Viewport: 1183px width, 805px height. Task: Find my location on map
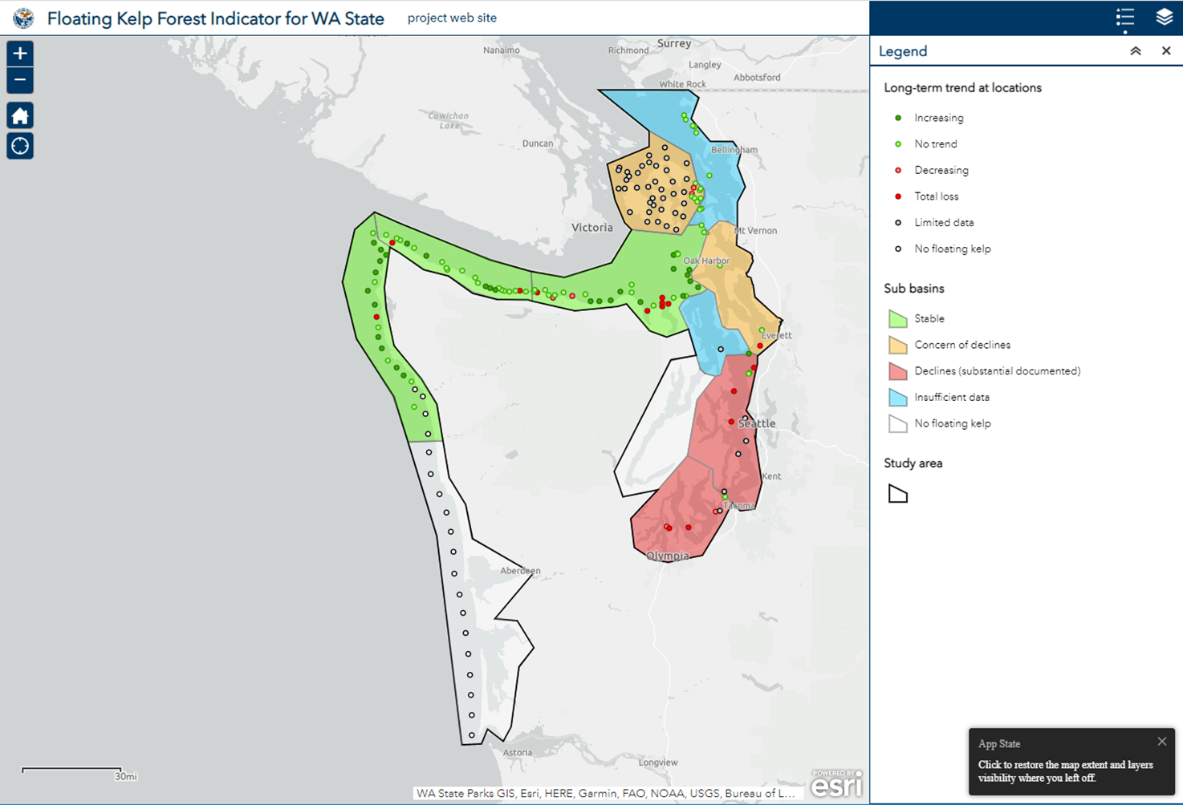(20, 146)
